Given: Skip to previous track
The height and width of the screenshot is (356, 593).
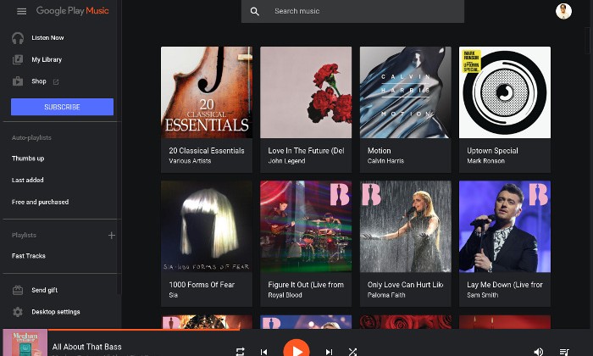Looking at the screenshot, I should pyautogui.click(x=264, y=352).
